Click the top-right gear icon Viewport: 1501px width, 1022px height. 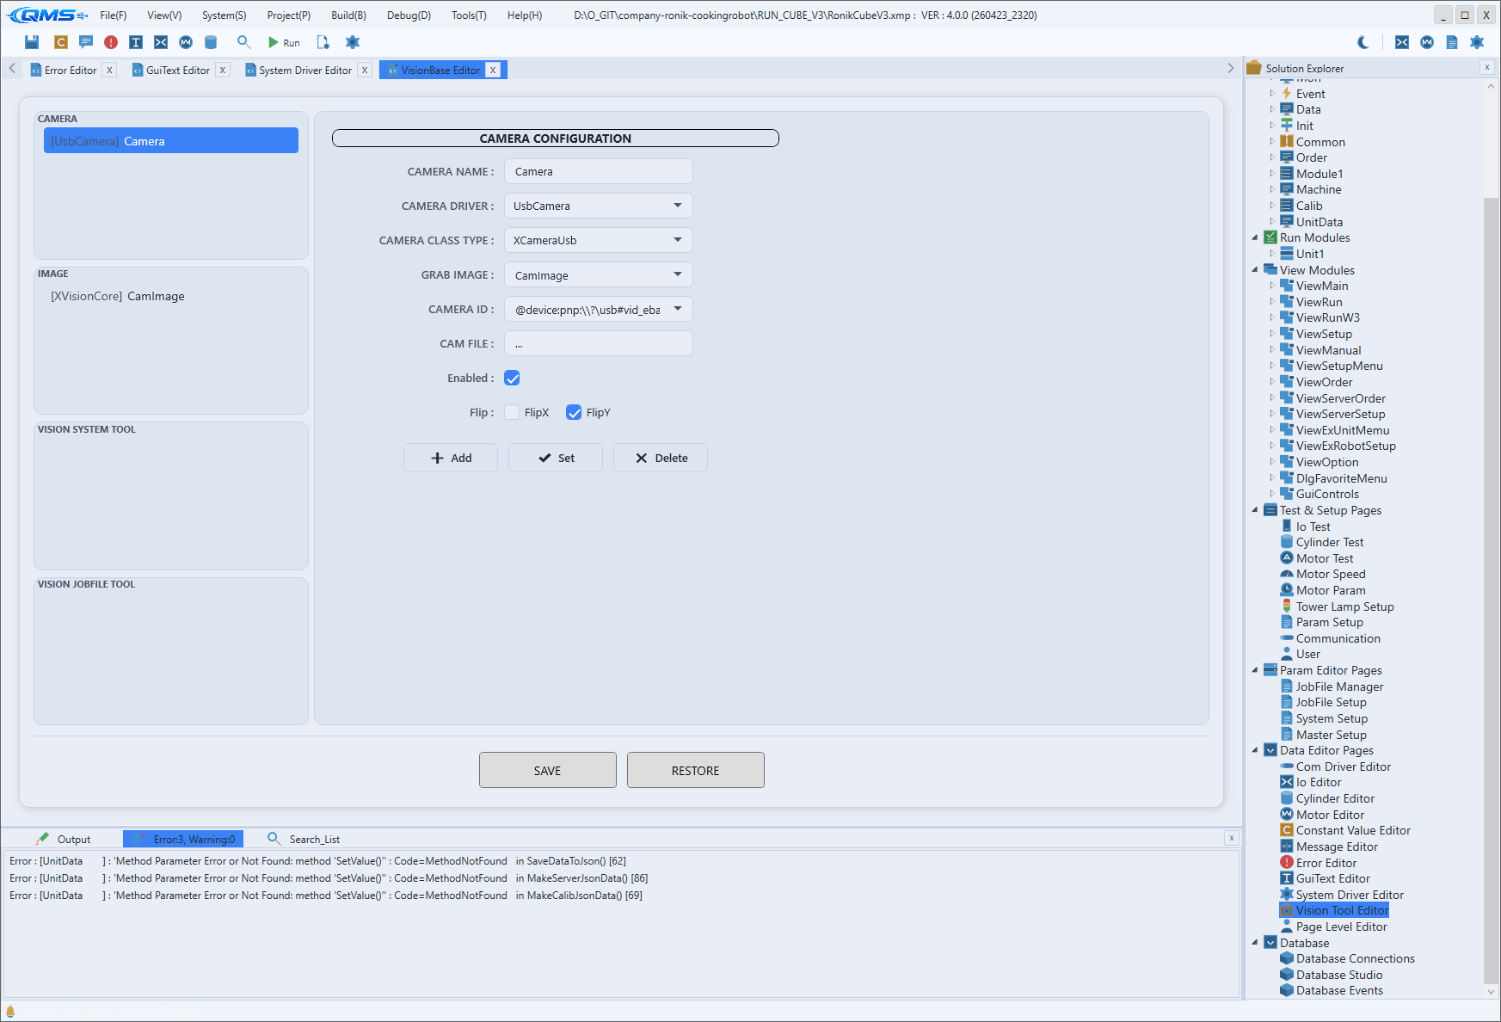pyautogui.click(x=1477, y=42)
